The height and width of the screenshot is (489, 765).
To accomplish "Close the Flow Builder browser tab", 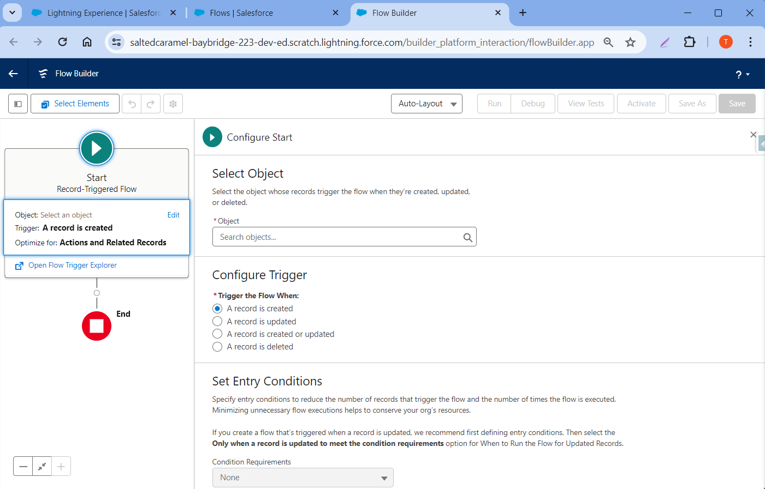I will (x=498, y=13).
